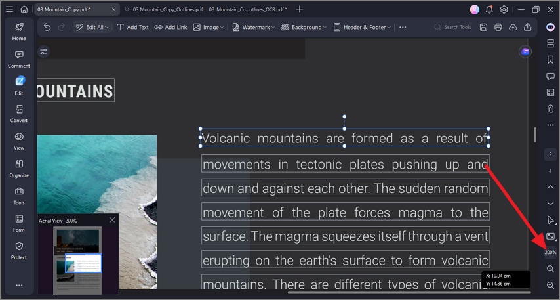Click the floating purple assistant icon
The width and height of the screenshot is (560, 300).
tap(525, 52)
